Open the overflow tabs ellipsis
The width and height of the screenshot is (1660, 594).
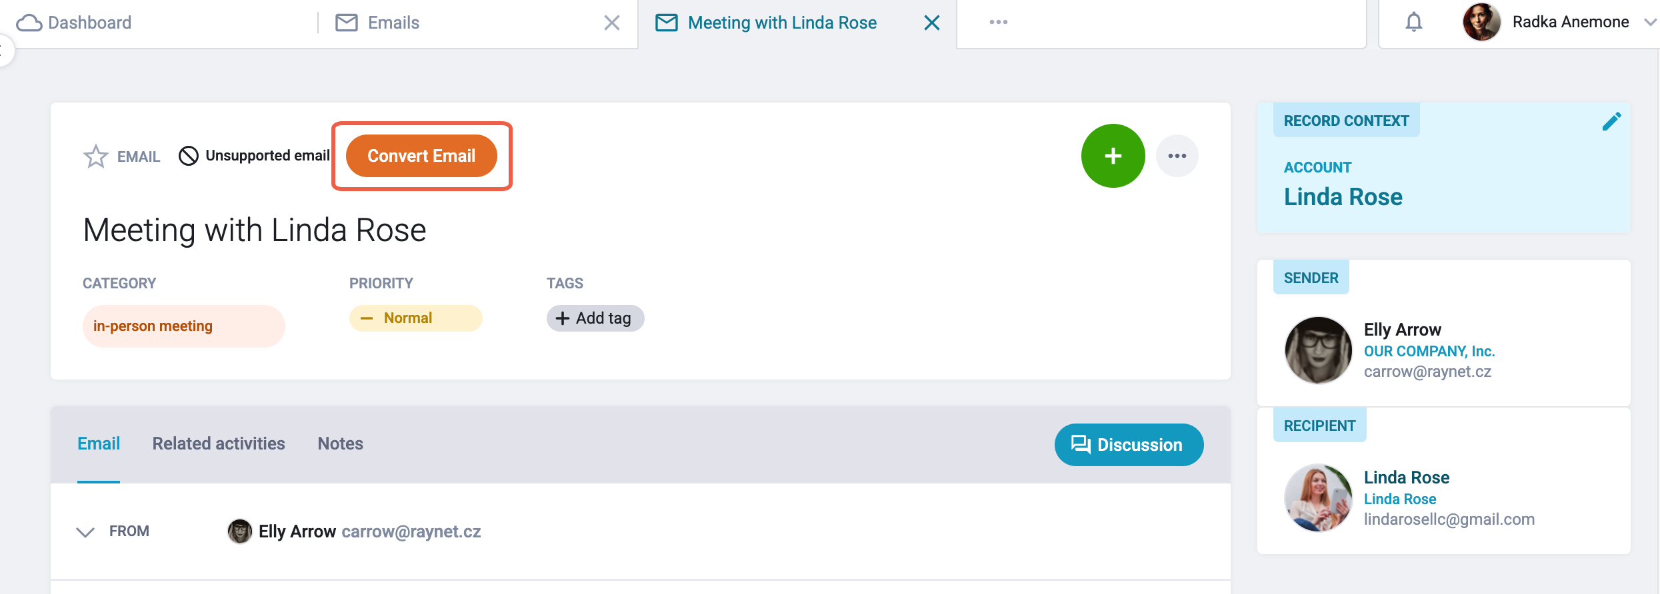coord(998,23)
